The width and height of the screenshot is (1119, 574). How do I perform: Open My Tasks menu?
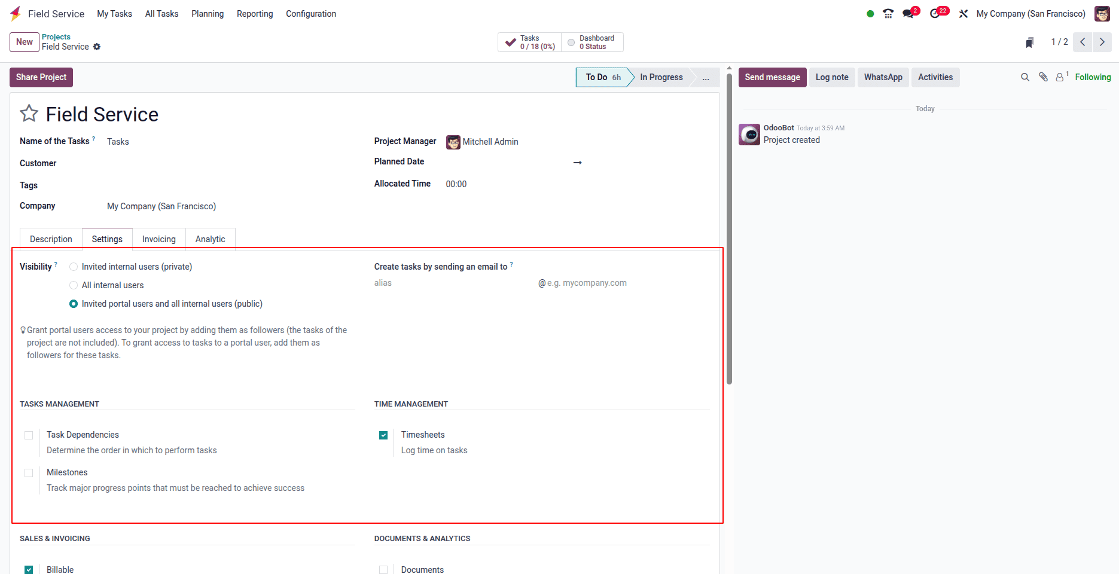tap(114, 14)
